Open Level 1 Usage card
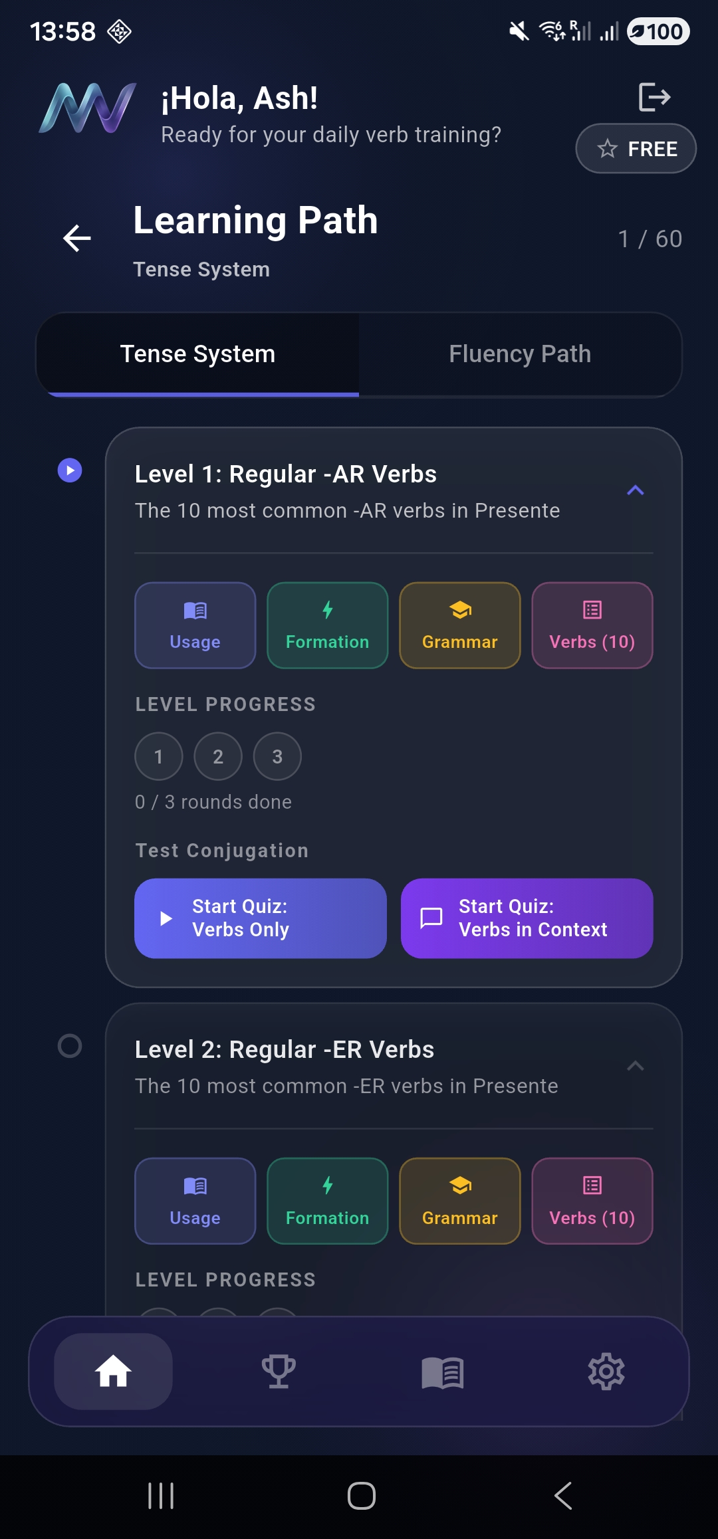Screen dimensions: 718x1539 (x=195, y=625)
